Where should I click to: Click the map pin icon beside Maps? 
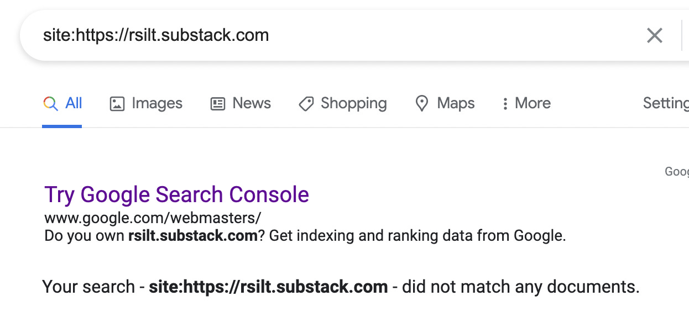422,104
